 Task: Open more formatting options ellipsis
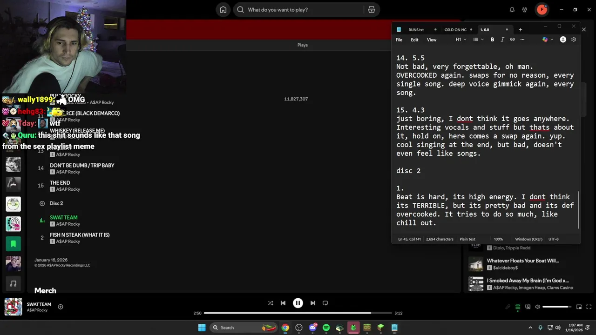522,40
